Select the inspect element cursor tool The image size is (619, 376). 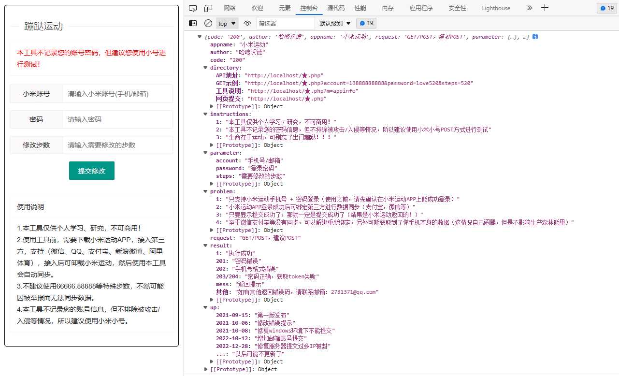[x=193, y=8]
